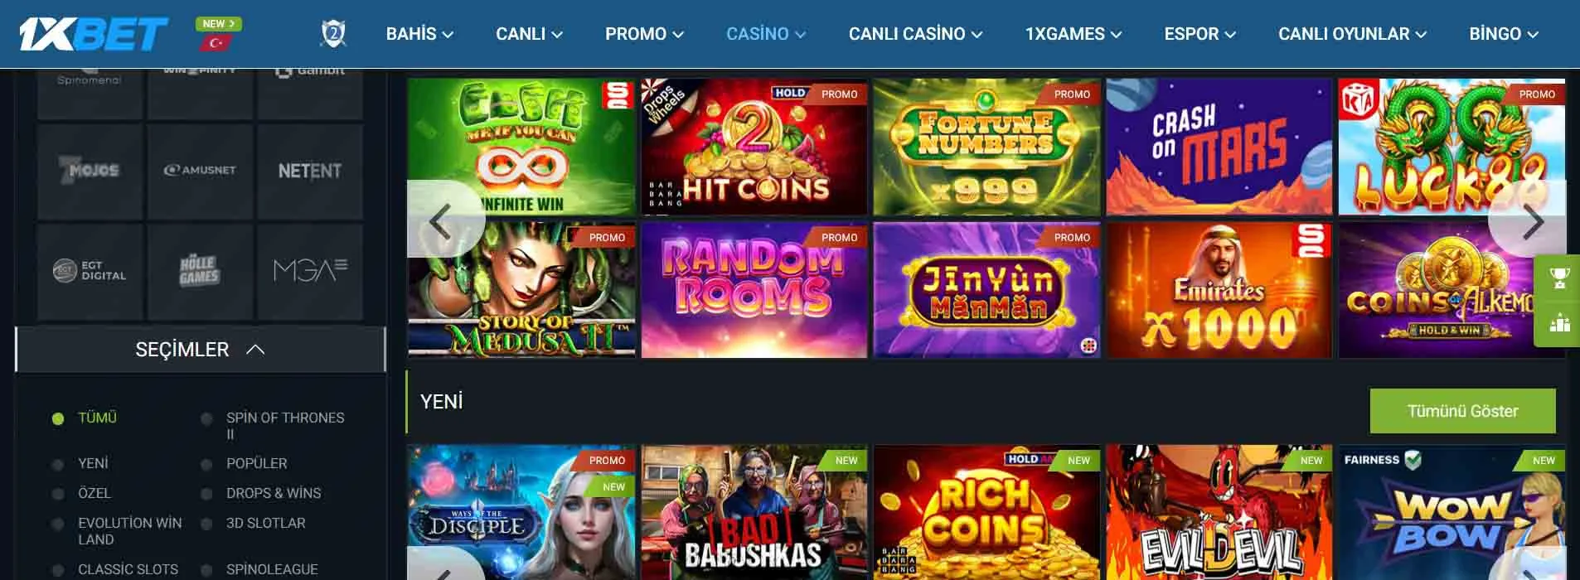Viewport: 1580px width, 580px height.
Task: Select the NETENT provider logo
Action: 309,171
